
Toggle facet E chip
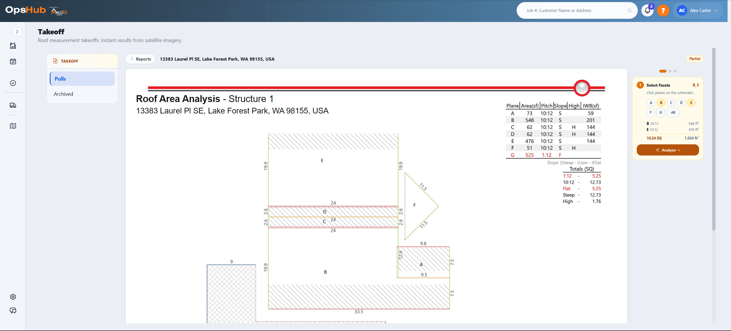click(x=691, y=103)
